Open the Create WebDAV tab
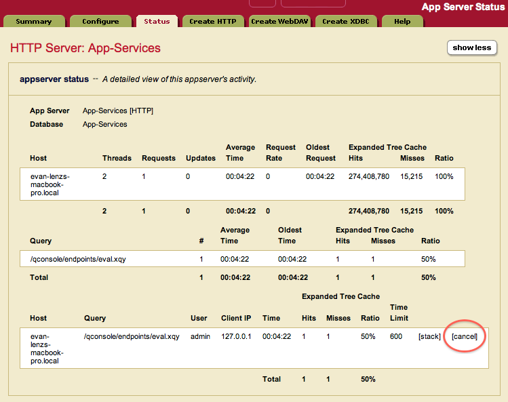This screenshot has height=402, width=508. [279, 22]
